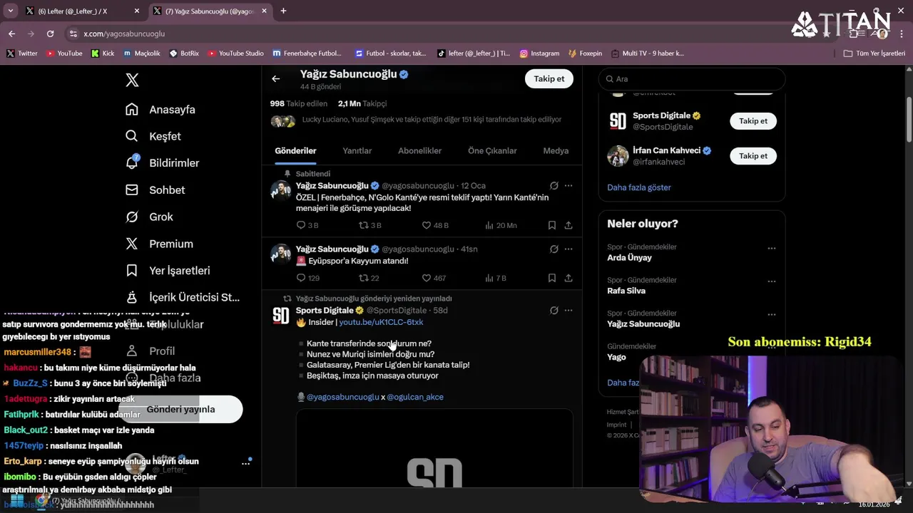Show more suggestions via Daha fazla göster

639,187
